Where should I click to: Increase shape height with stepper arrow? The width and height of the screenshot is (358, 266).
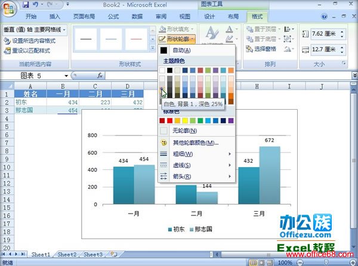[x=342, y=32]
